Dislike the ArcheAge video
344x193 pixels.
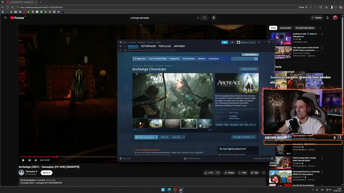pyautogui.click(x=218, y=173)
